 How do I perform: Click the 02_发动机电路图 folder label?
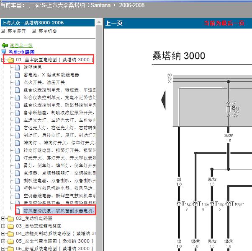34,218
